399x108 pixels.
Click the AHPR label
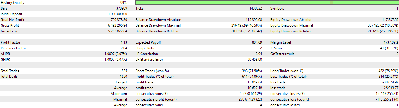click(5, 54)
